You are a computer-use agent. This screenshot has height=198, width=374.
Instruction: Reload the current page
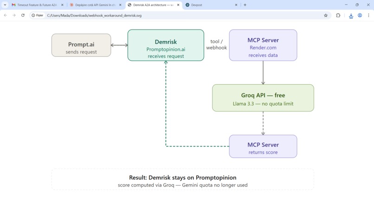click(23, 15)
